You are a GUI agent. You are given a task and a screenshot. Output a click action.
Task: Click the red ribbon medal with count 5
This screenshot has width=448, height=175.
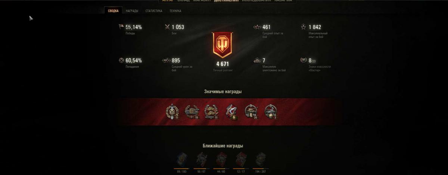[x=231, y=112]
